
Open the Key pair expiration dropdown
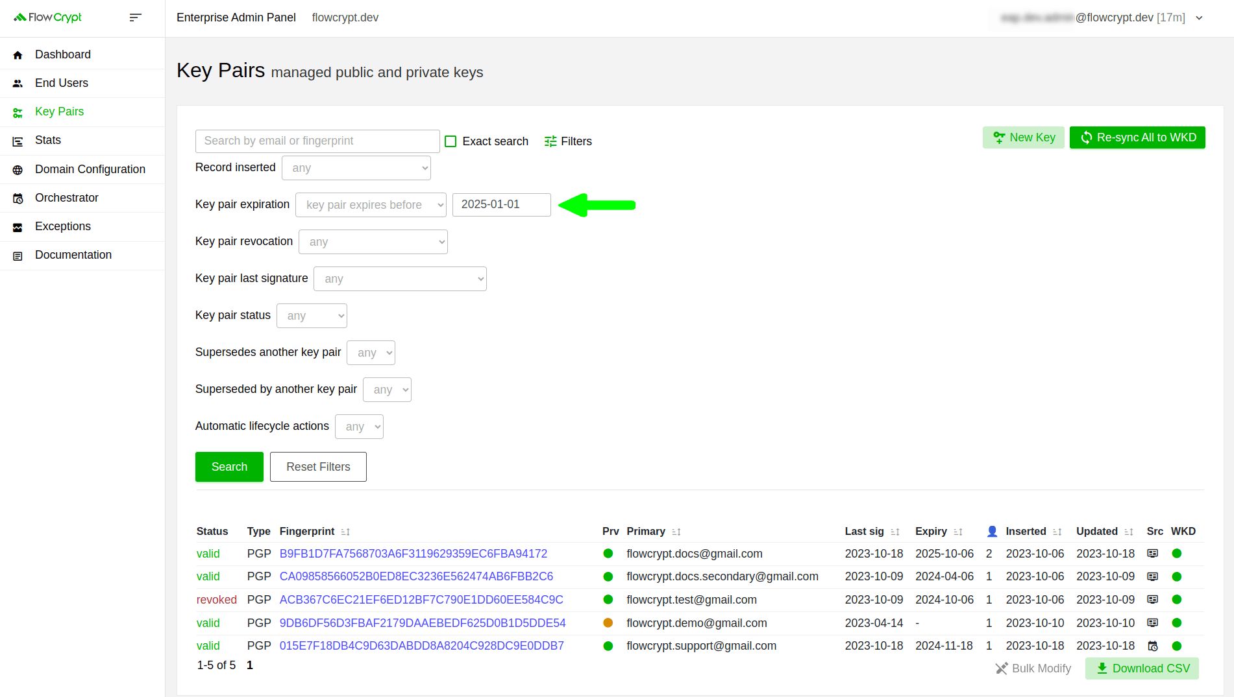(371, 205)
